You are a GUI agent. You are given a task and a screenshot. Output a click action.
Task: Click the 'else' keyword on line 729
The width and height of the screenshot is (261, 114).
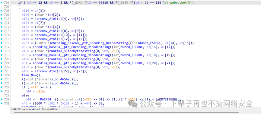(25, 95)
